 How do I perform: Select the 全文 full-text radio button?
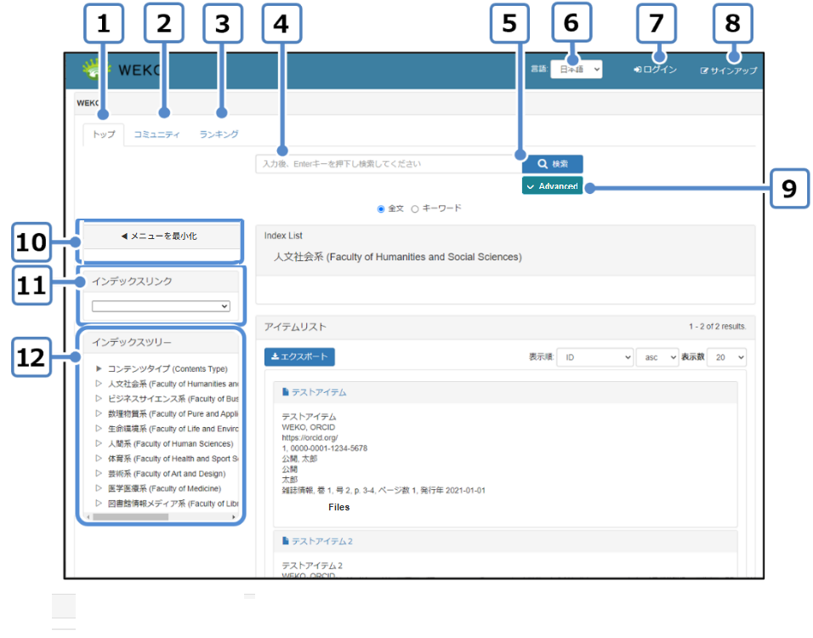(381, 208)
